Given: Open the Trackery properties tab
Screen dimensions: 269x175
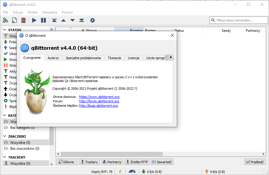Looking at the screenshot, I should pyautogui.click(x=89, y=162).
